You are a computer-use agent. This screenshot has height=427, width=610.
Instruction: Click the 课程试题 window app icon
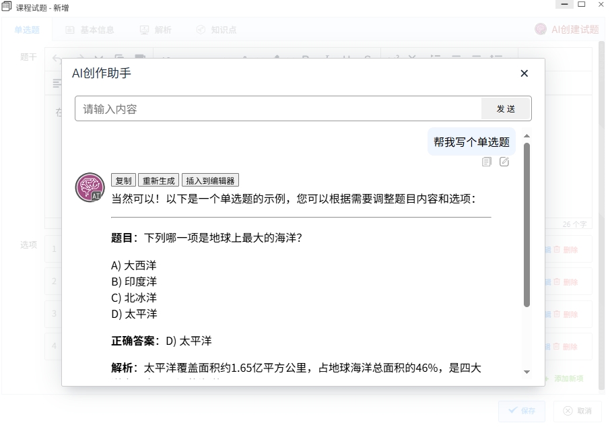pos(7,7)
